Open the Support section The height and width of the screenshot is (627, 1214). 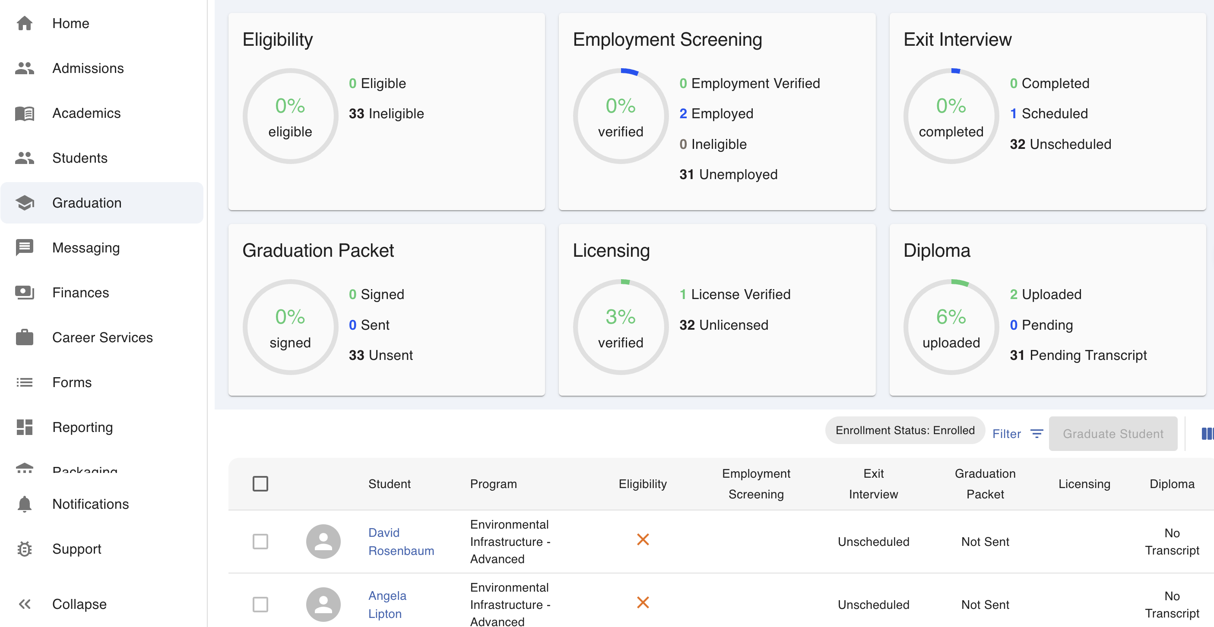(x=76, y=549)
